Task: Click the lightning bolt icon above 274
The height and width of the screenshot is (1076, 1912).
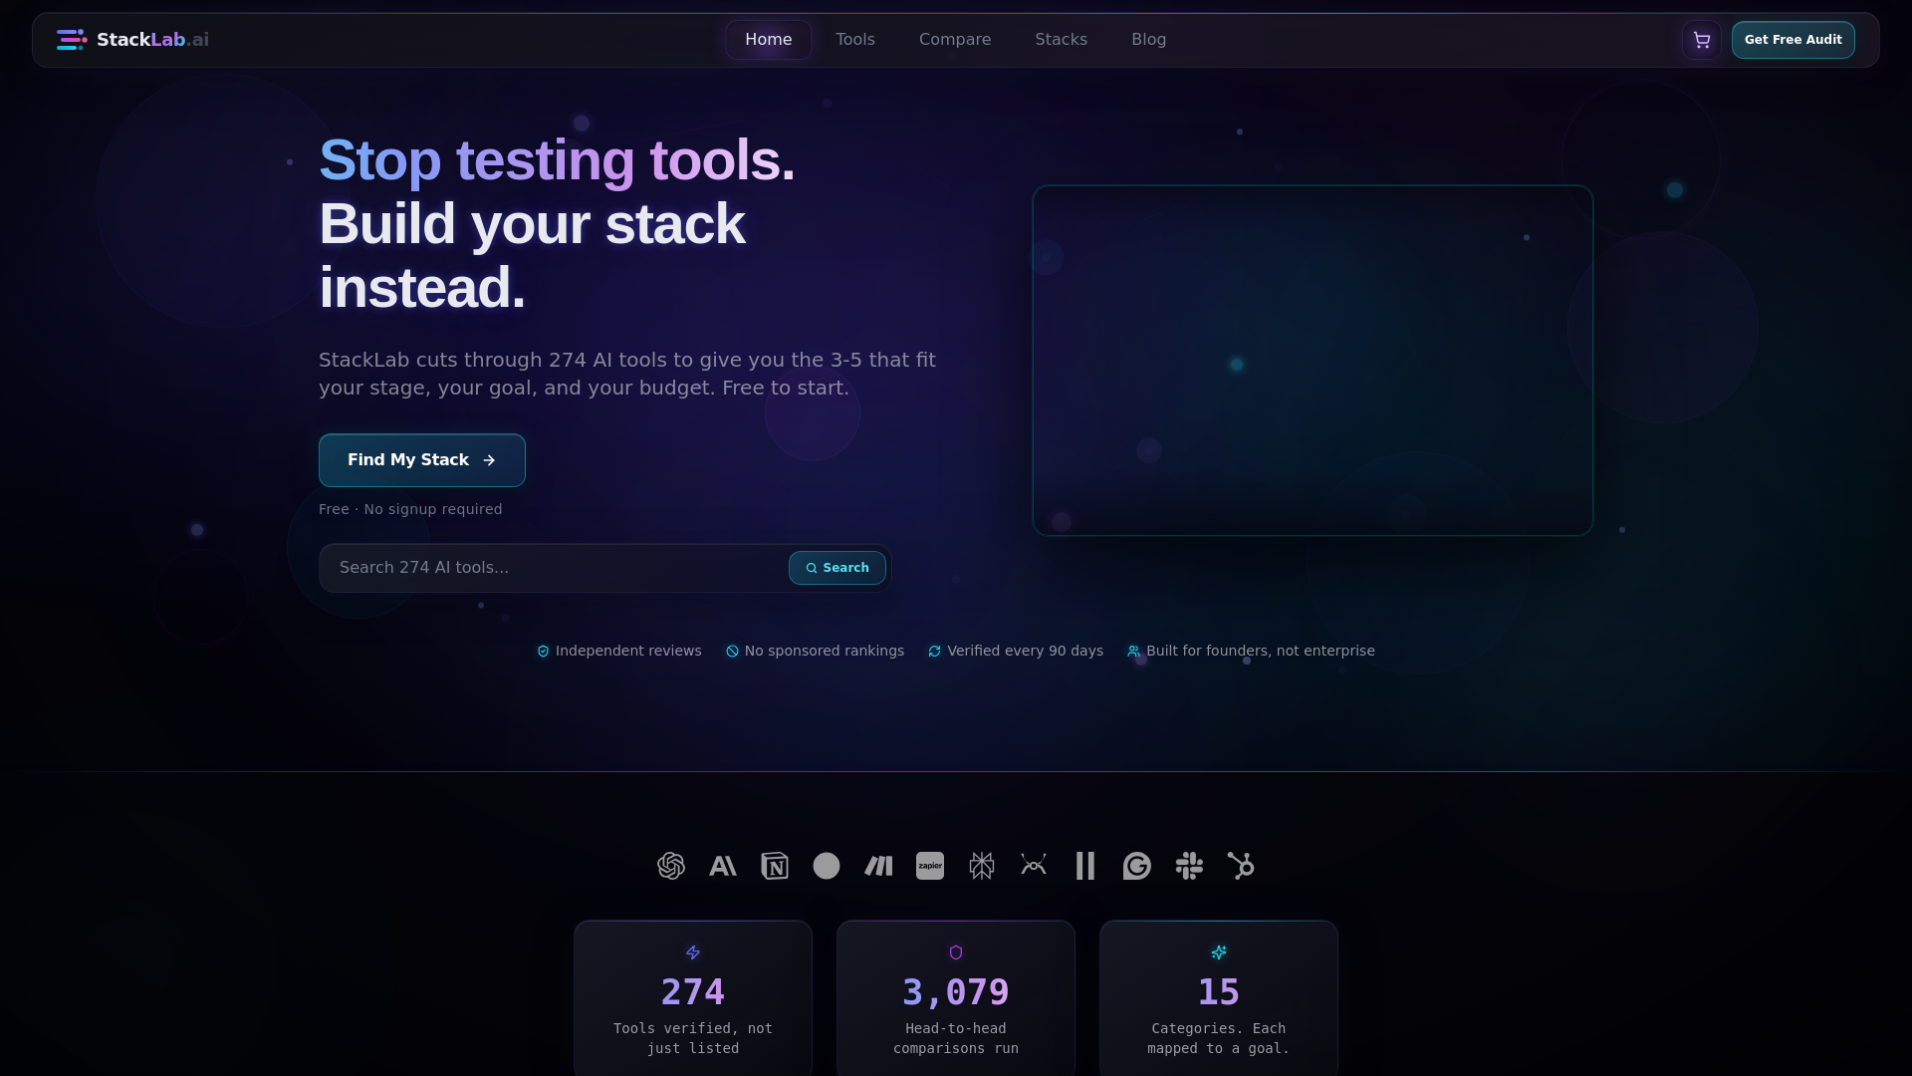Action: coord(693,952)
